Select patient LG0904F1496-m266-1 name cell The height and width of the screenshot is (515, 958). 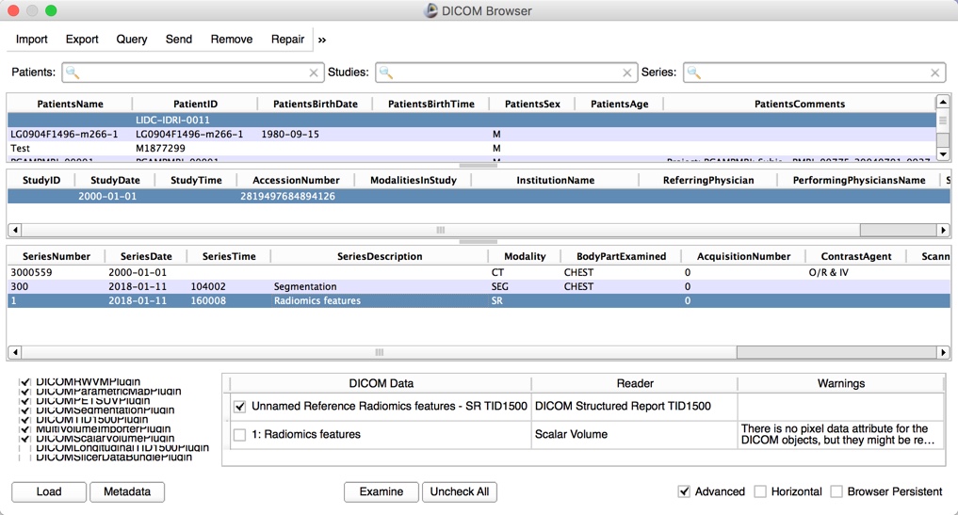64,134
